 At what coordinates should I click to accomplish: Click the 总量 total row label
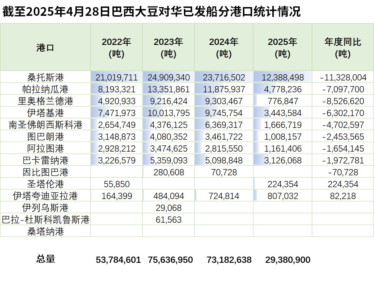coord(45,259)
